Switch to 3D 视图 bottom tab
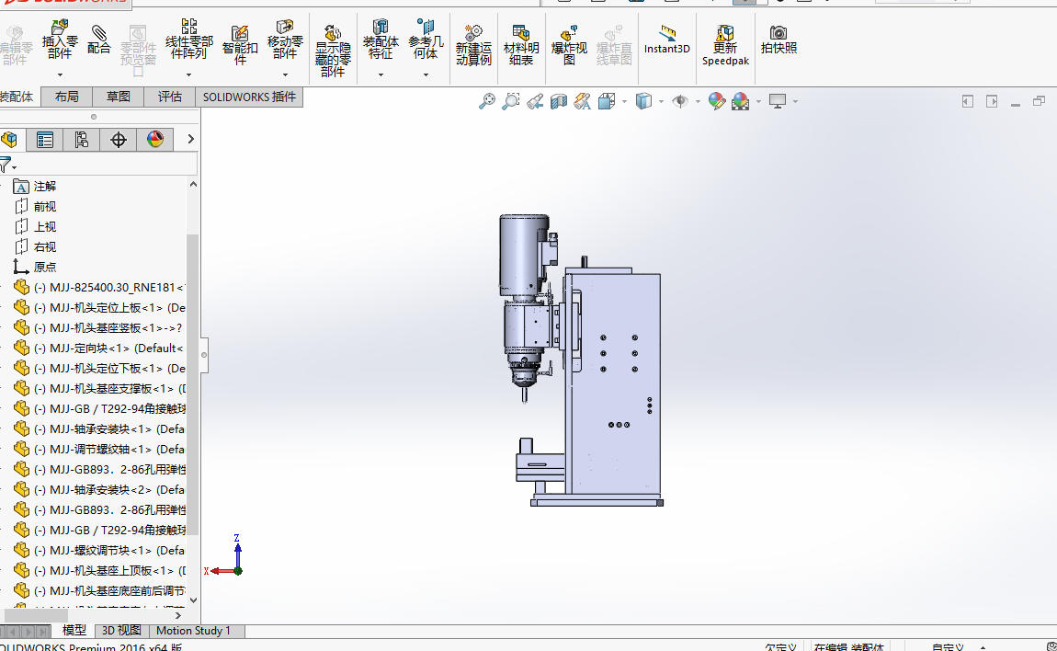The width and height of the screenshot is (1057, 651). pyautogui.click(x=121, y=630)
